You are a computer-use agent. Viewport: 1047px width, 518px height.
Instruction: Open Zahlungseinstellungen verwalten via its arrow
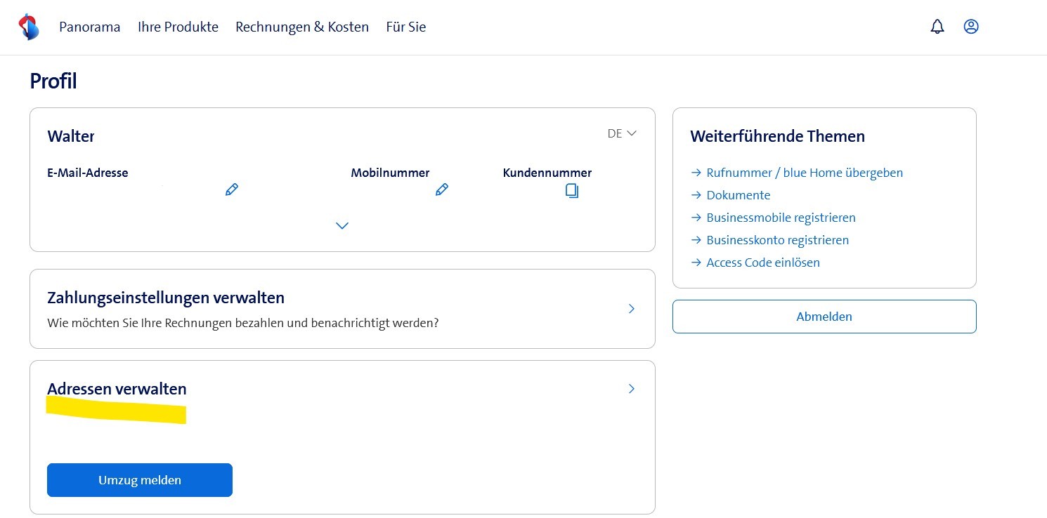click(x=631, y=309)
